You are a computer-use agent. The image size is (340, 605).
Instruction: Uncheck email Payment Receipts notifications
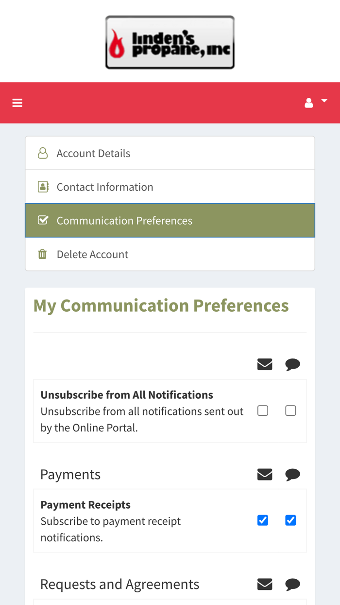coord(263,520)
